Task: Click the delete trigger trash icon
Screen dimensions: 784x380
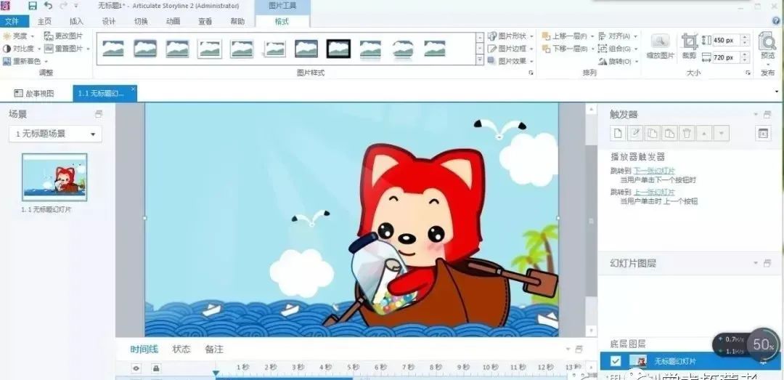Action: pos(687,133)
